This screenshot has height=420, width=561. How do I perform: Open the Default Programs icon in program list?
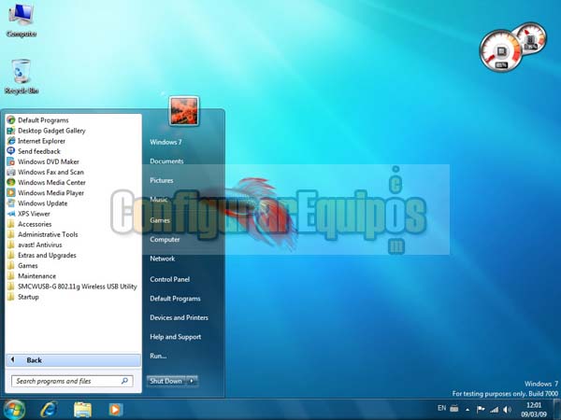(11, 120)
